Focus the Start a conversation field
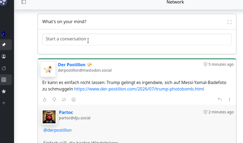Screen dimensions: 243x143 tap(137, 40)
